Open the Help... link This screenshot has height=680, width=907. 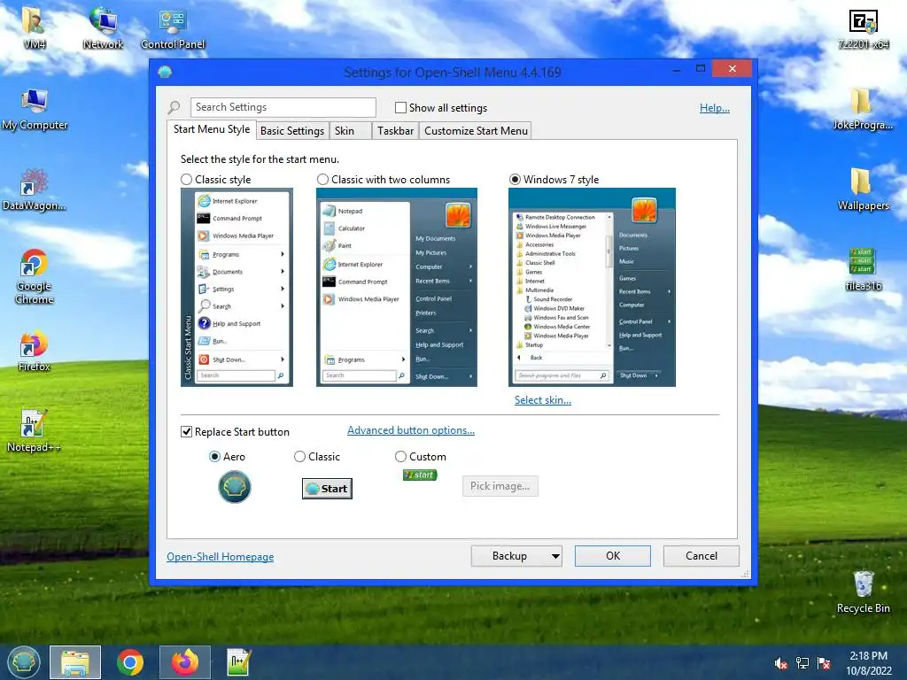click(715, 108)
